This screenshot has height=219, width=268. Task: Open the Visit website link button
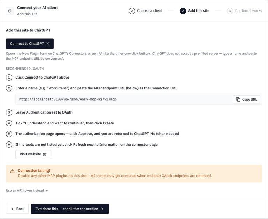point(33,154)
